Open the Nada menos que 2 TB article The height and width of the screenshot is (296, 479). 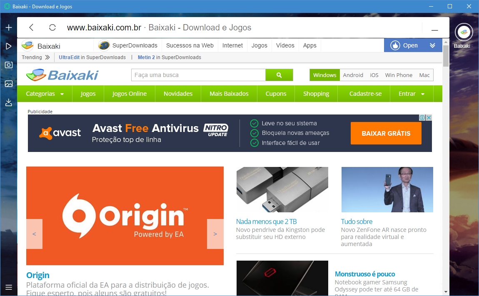pyautogui.click(x=267, y=221)
